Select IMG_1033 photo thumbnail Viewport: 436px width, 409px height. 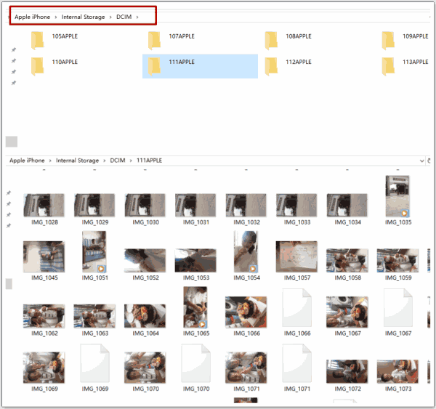296,205
